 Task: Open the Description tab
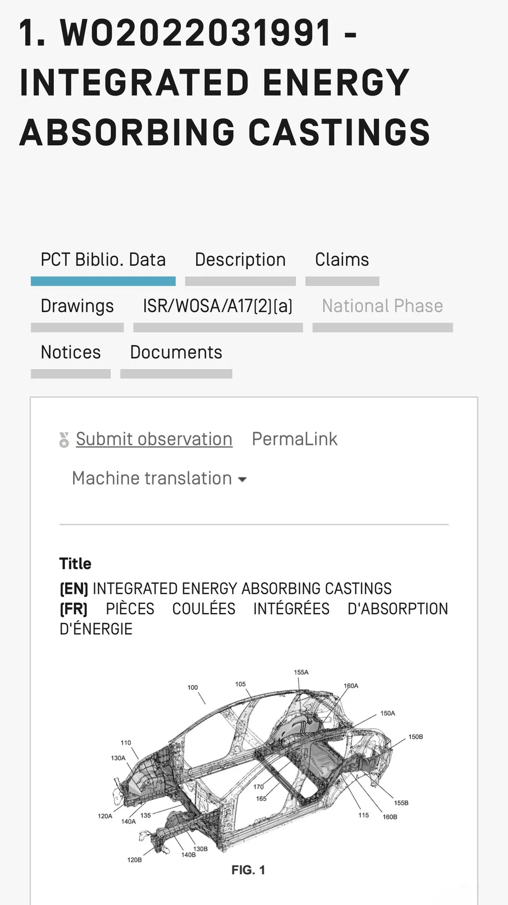pos(240,260)
